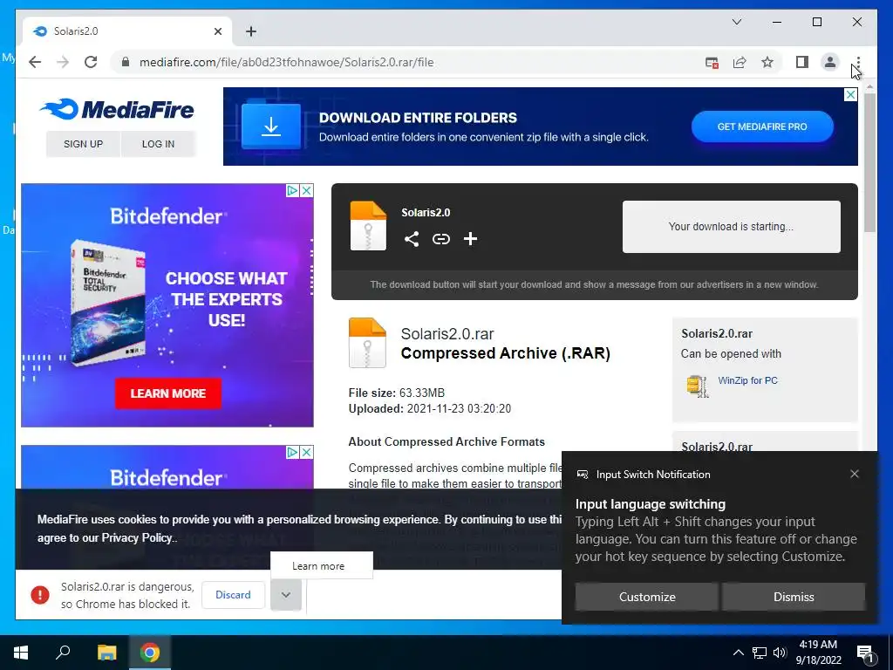Click 'About Compressed Archive Formats' heading
The image size is (893, 670).
446,442
